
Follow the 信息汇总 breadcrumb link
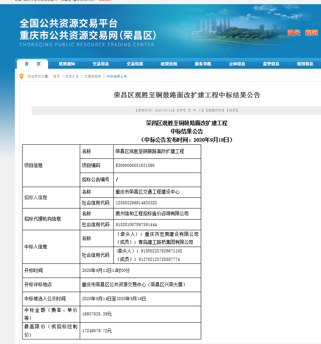(x=72, y=76)
